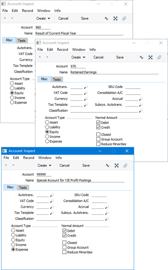Tick the Closed checkbox in the 99999 window
Viewport: 168px width, 270px height.
coord(64,243)
